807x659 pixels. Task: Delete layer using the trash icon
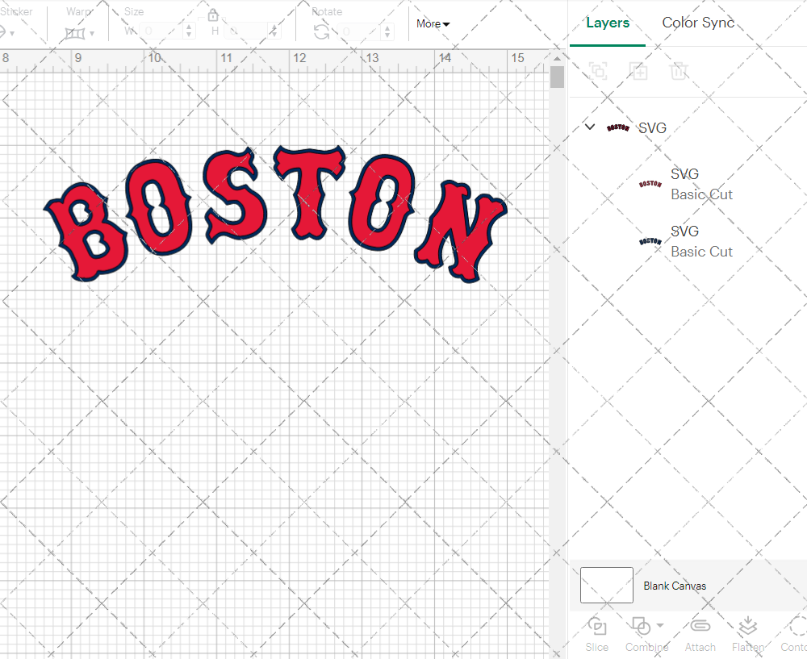tap(679, 71)
